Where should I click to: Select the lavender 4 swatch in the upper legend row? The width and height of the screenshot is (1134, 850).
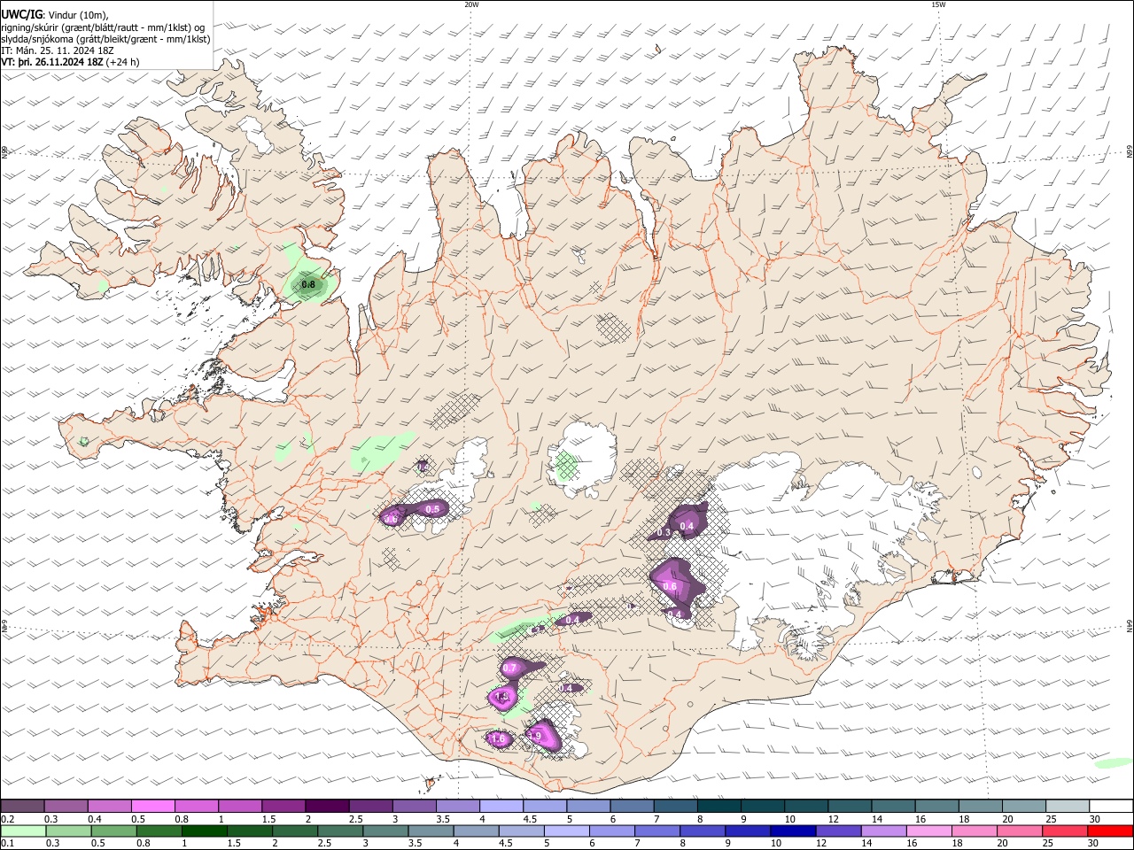pos(501,806)
